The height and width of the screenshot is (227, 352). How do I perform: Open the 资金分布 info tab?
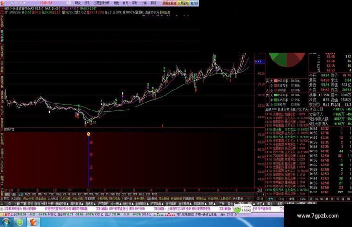28,199
